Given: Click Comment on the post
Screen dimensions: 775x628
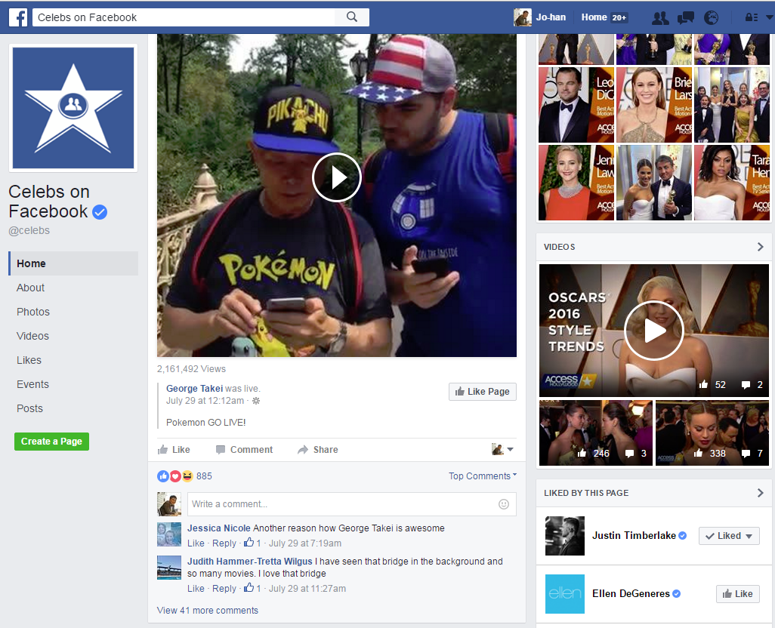Looking at the screenshot, I should [245, 450].
